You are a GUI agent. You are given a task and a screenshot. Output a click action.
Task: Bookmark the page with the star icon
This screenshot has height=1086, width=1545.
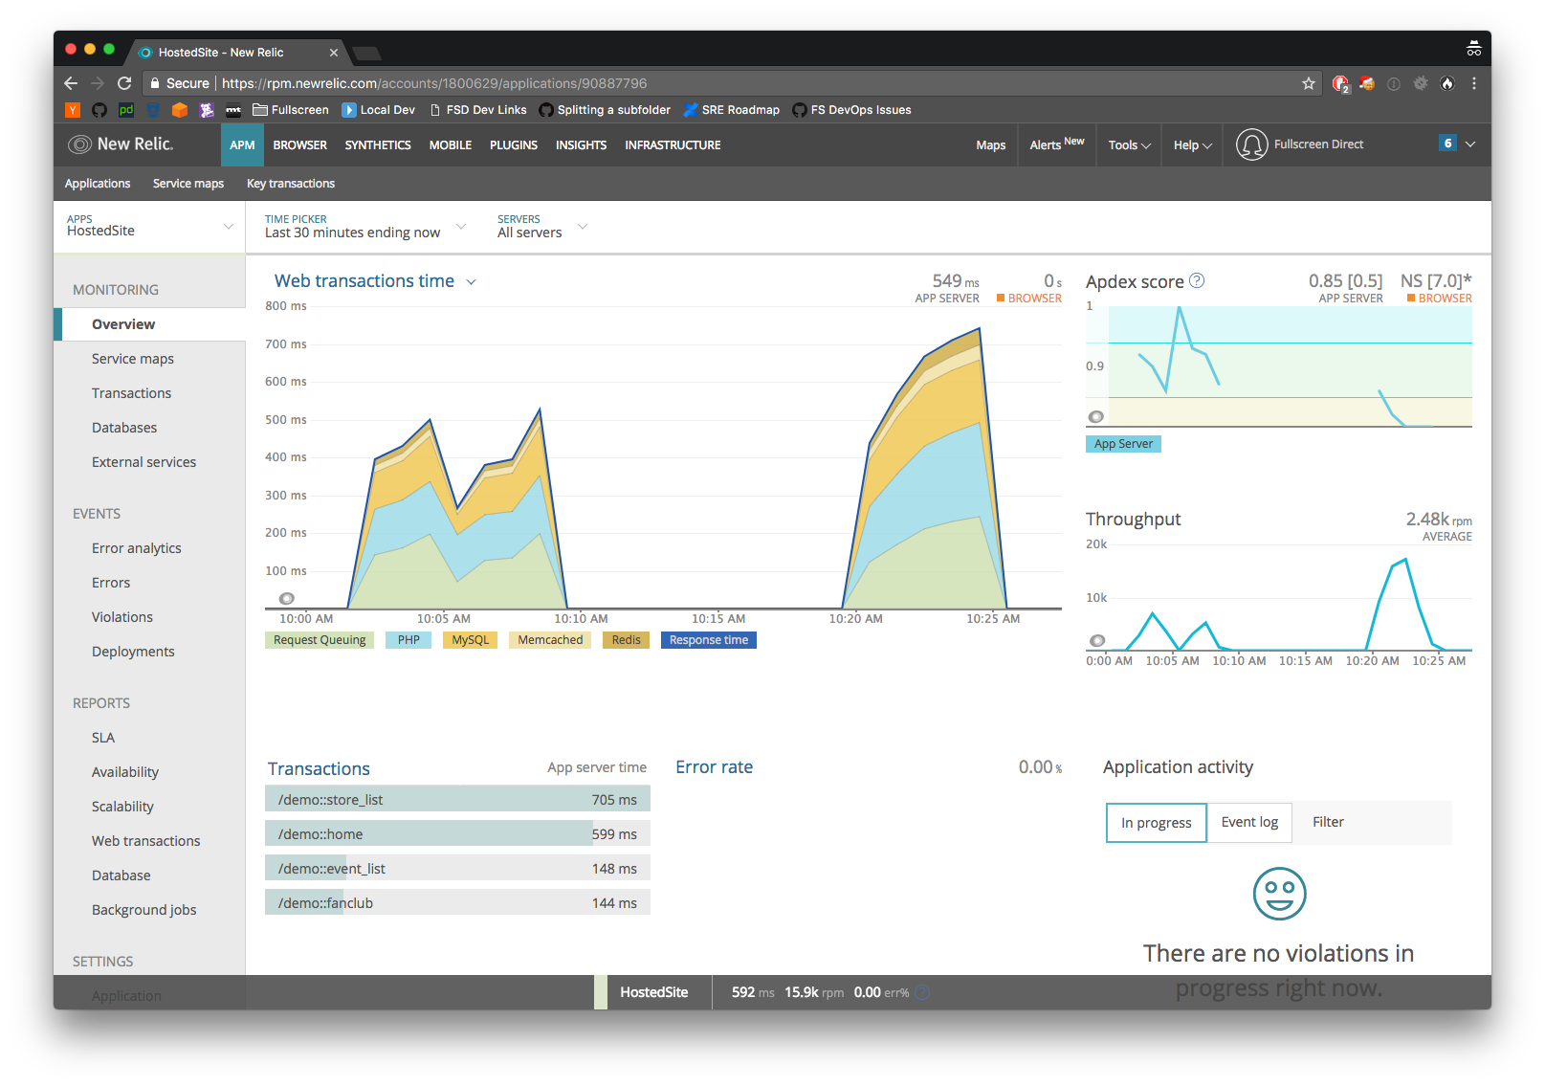point(1308,83)
